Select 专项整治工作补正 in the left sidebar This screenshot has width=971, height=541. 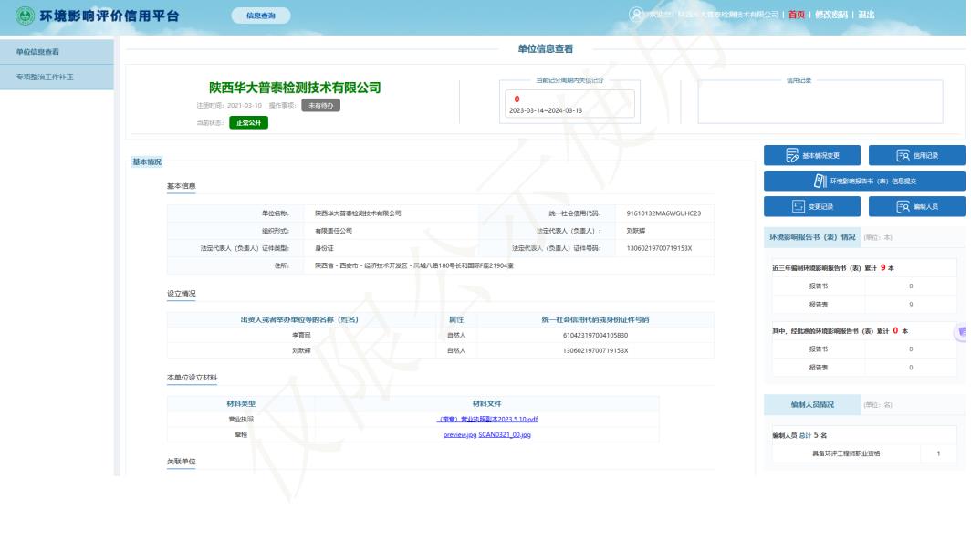pos(57,78)
